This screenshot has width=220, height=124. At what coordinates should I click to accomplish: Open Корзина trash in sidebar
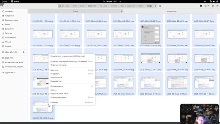pyautogui.click(x=14, y=46)
